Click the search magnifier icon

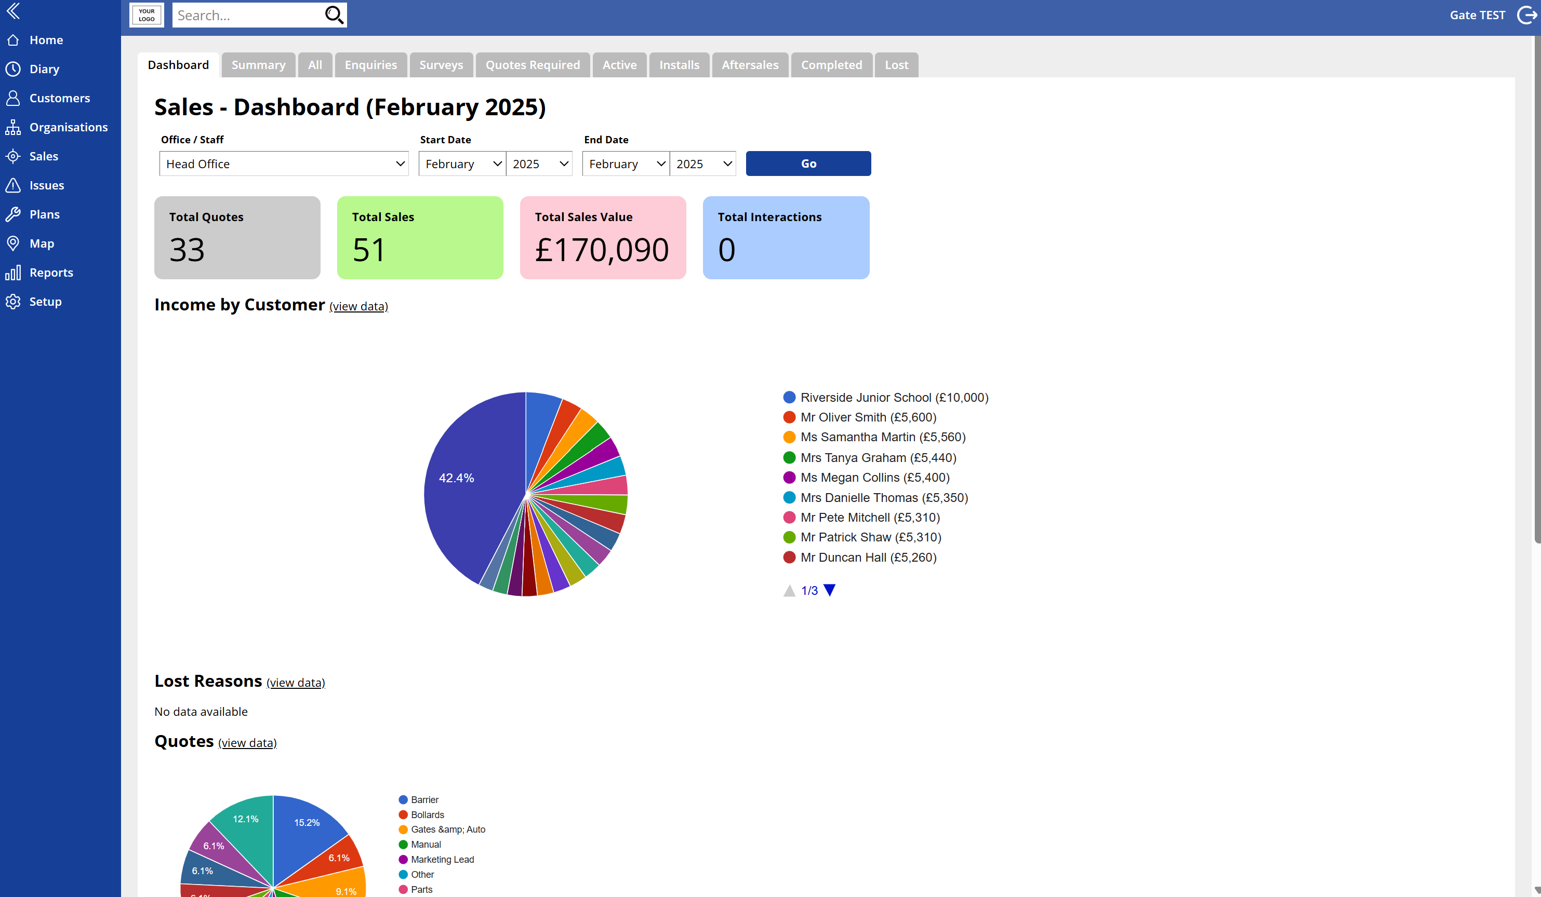[334, 15]
